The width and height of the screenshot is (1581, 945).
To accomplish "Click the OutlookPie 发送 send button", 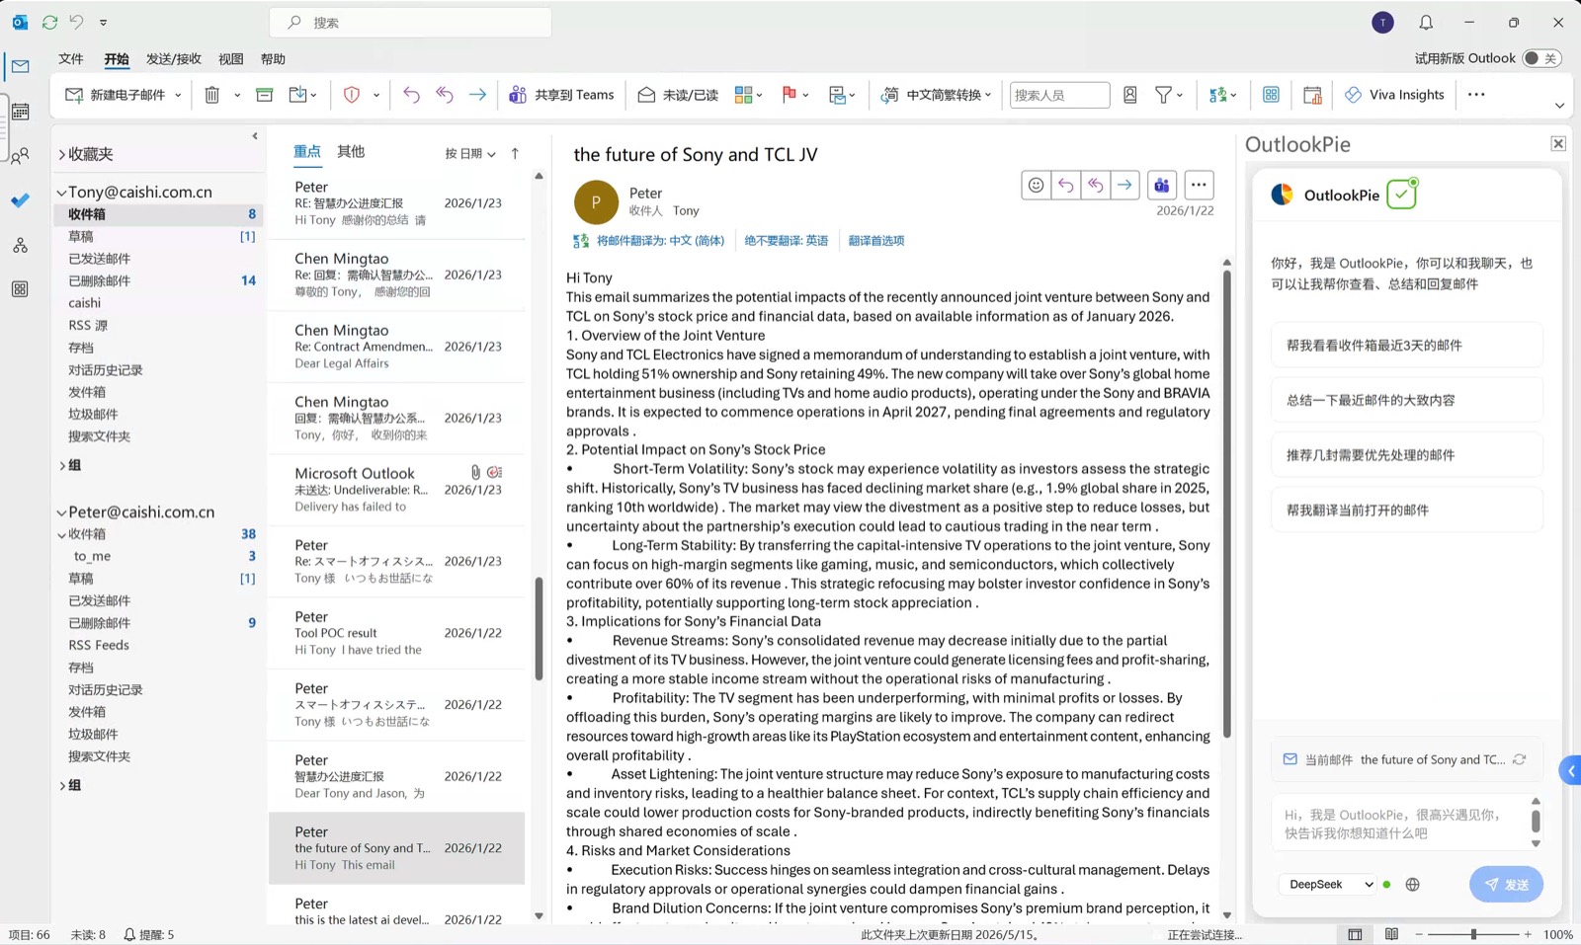I will point(1506,885).
